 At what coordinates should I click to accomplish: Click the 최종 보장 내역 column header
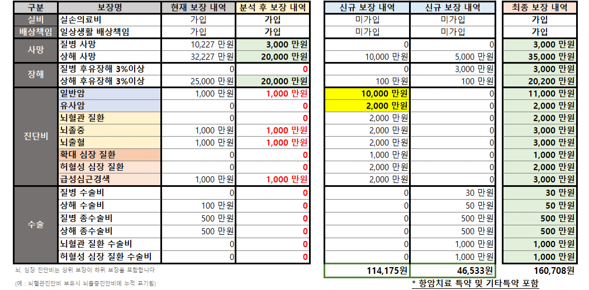(x=539, y=7)
